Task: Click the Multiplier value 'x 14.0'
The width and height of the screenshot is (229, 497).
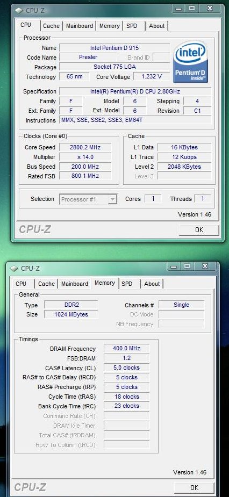Action: [85, 157]
